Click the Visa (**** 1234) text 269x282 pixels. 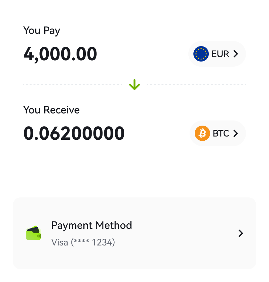83,242
